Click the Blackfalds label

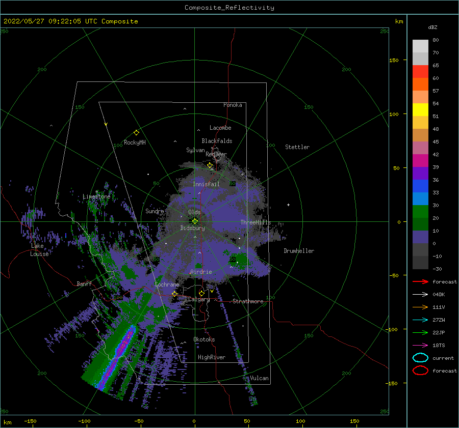(x=217, y=141)
